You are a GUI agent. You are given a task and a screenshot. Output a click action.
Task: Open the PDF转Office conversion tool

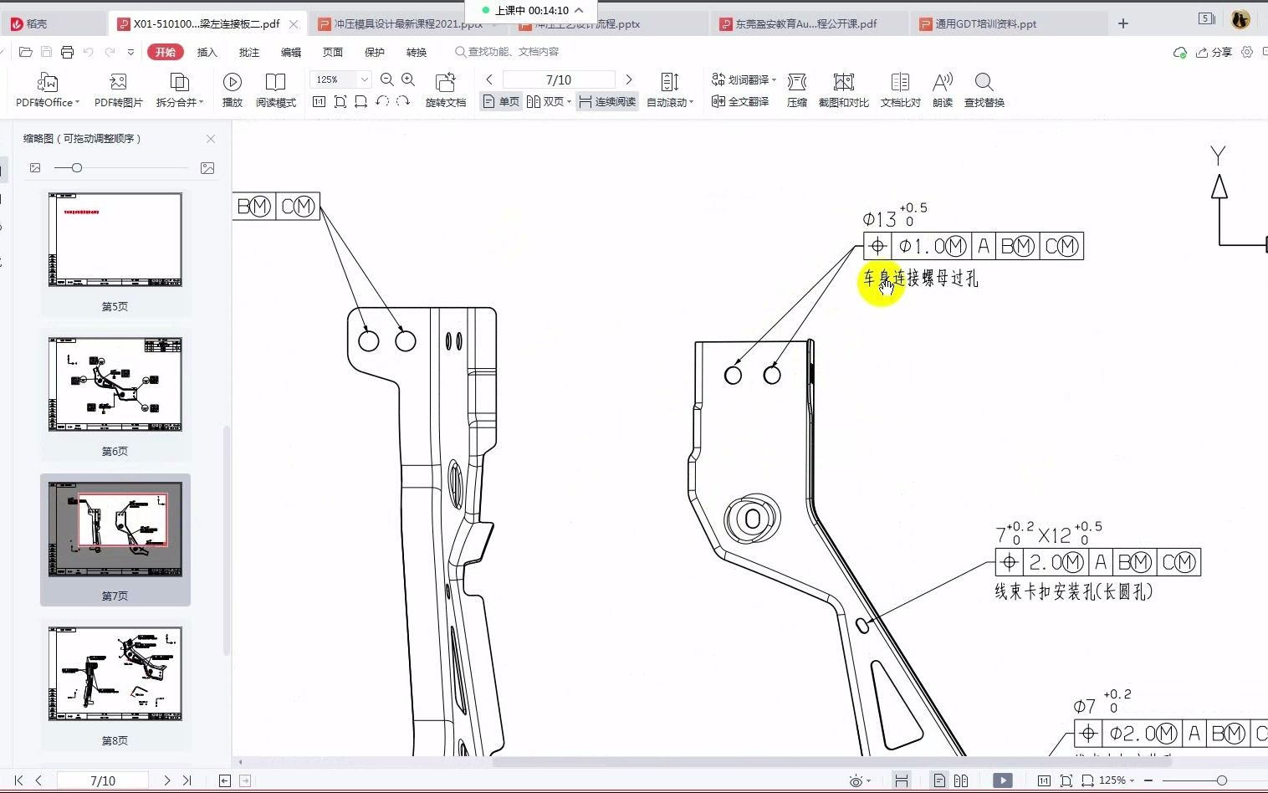coord(48,90)
